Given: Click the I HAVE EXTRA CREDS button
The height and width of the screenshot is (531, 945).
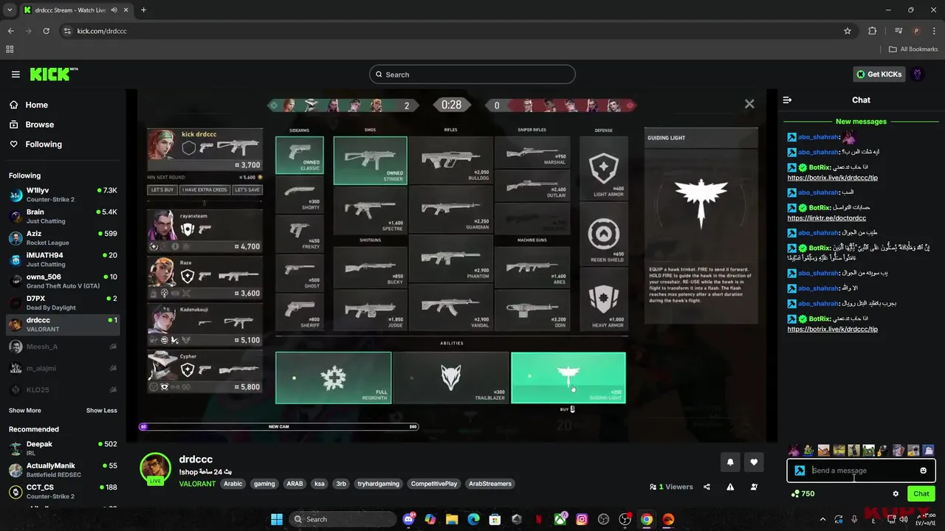Looking at the screenshot, I should [x=205, y=190].
